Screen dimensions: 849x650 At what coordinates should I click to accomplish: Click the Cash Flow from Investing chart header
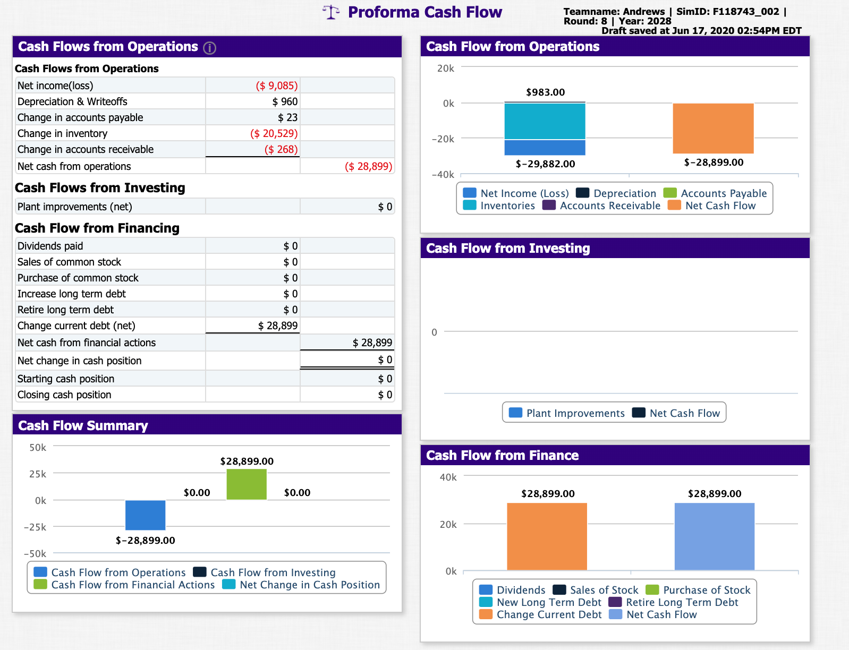click(615, 248)
